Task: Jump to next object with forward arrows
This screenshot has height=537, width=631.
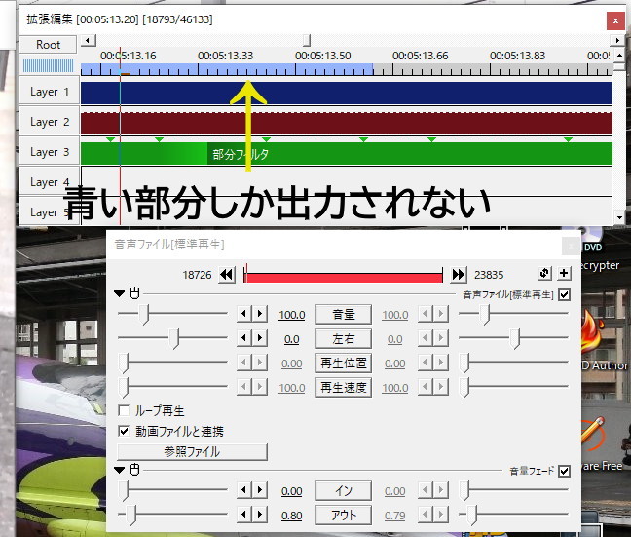Action: 459,275
